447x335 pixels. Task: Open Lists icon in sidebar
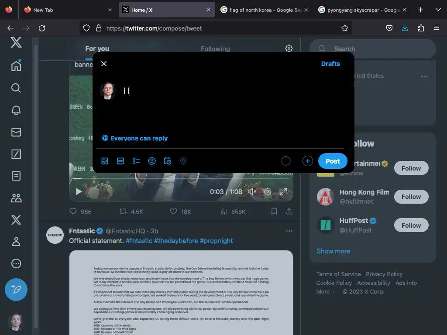pyautogui.click(x=16, y=176)
